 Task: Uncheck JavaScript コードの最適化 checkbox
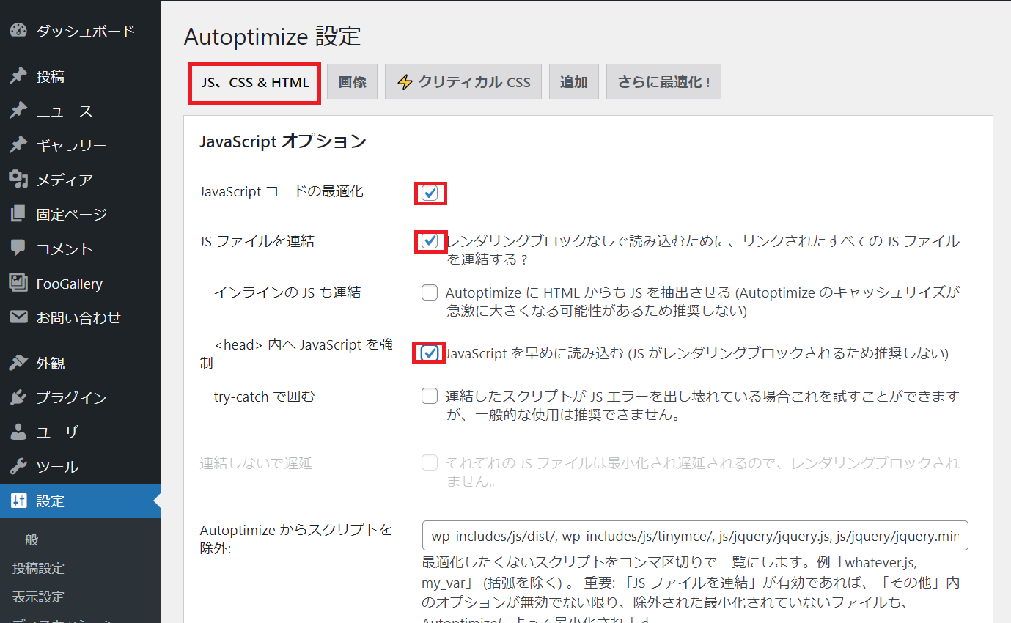[x=430, y=193]
